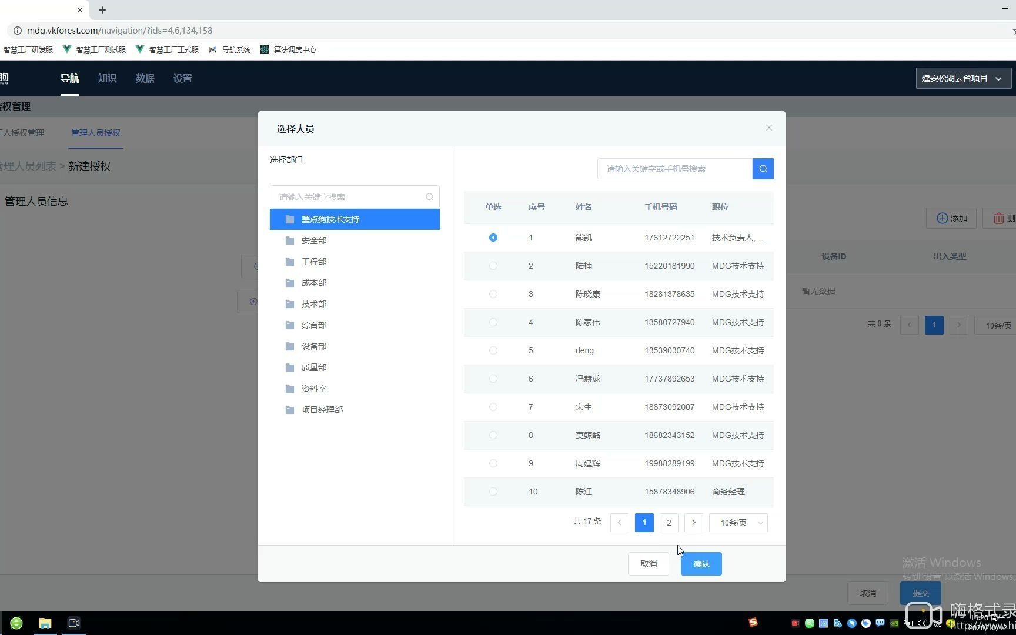The image size is (1016, 635).
Task: Select the radio button for 陈江
Action: [493, 492]
